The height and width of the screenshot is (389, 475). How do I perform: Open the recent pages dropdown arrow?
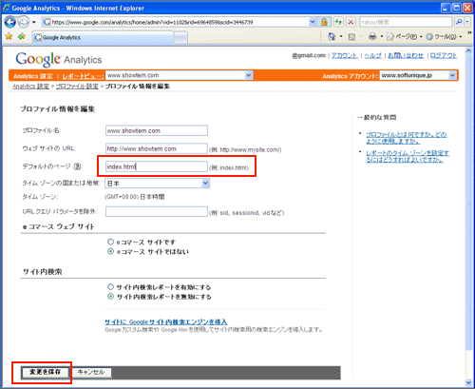pyautogui.click(x=34, y=22)
